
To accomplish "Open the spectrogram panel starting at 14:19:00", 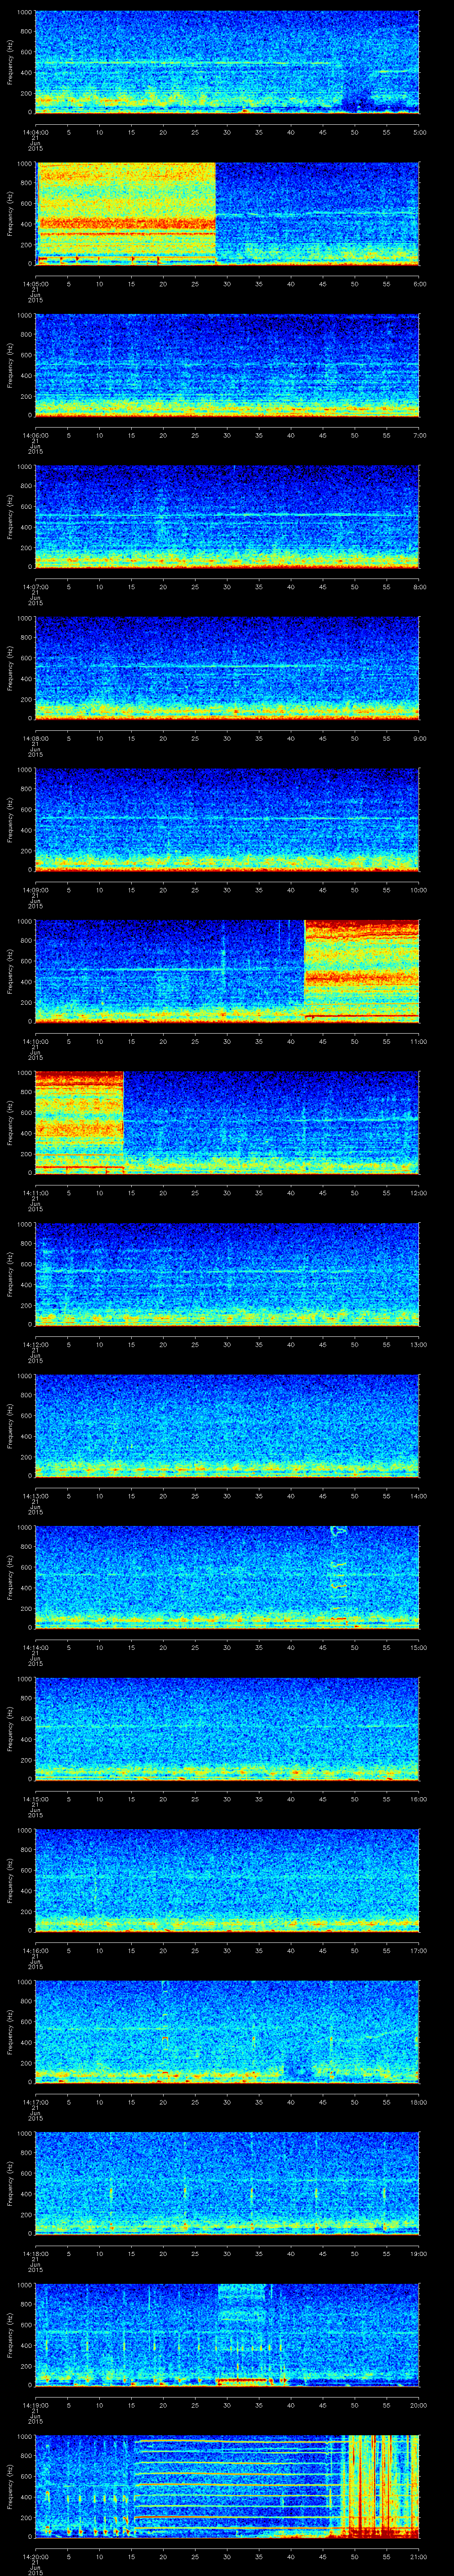I will click(227, 2334).
